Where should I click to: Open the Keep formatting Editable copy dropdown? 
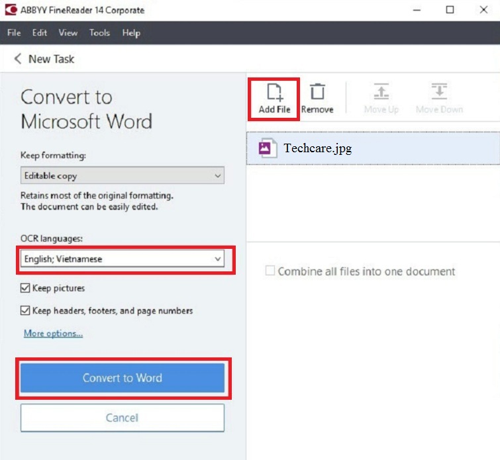point(122,175)
